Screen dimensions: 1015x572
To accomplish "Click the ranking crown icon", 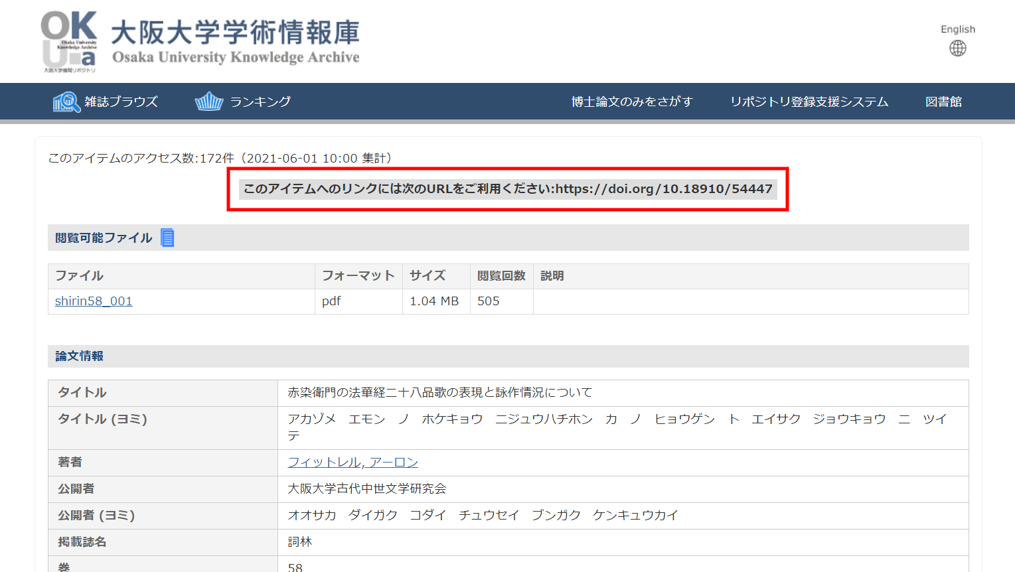I will point(208,102).
